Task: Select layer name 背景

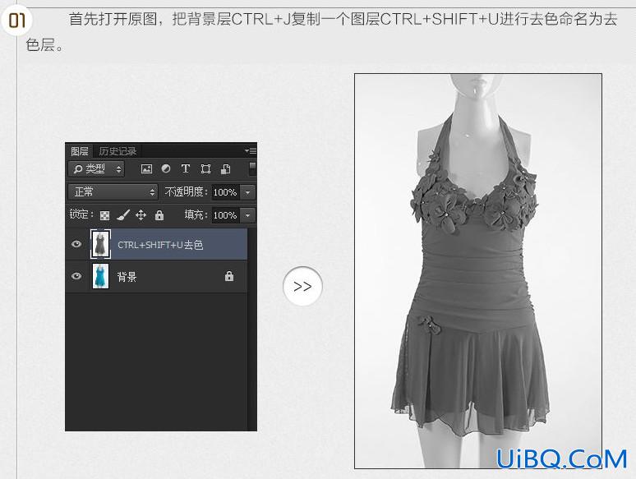Action: (127, 277)
